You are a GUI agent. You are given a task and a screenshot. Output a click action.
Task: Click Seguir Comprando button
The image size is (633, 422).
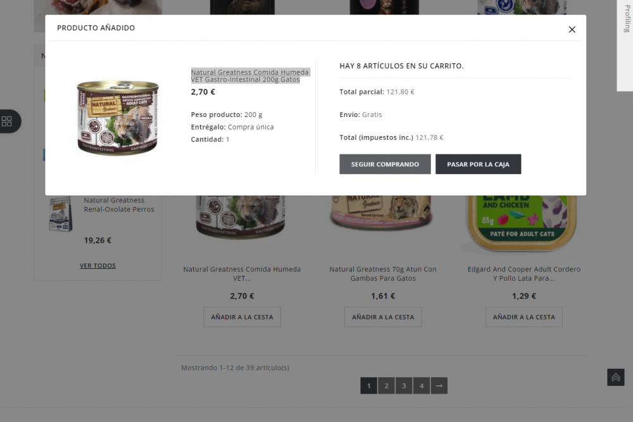point(385,164)
